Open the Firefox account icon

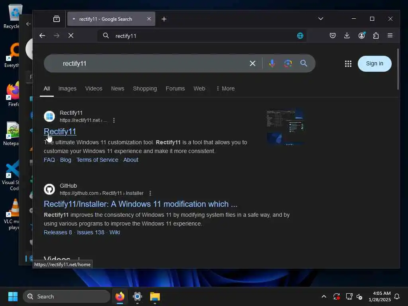362,35
